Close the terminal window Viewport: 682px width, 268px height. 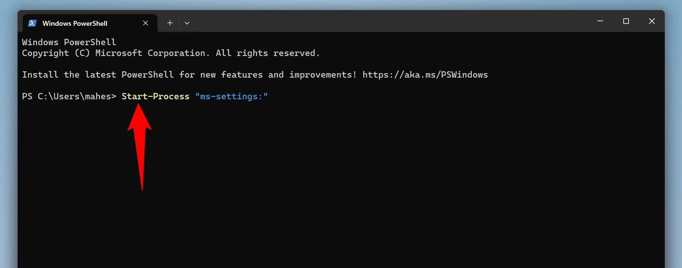pos(652,21)
